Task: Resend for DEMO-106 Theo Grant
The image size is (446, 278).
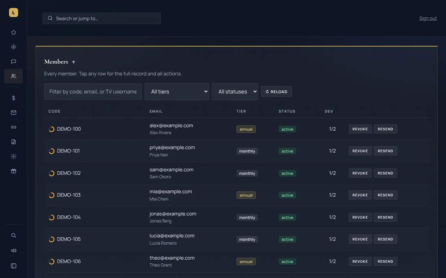Action: pos(385,261)
